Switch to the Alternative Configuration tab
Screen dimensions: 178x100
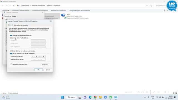tap(21, 25)
